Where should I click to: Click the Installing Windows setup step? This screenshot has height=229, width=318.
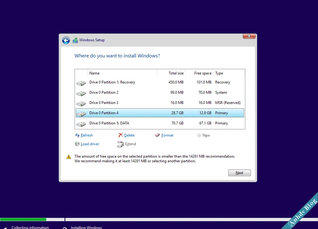point(86,227)
